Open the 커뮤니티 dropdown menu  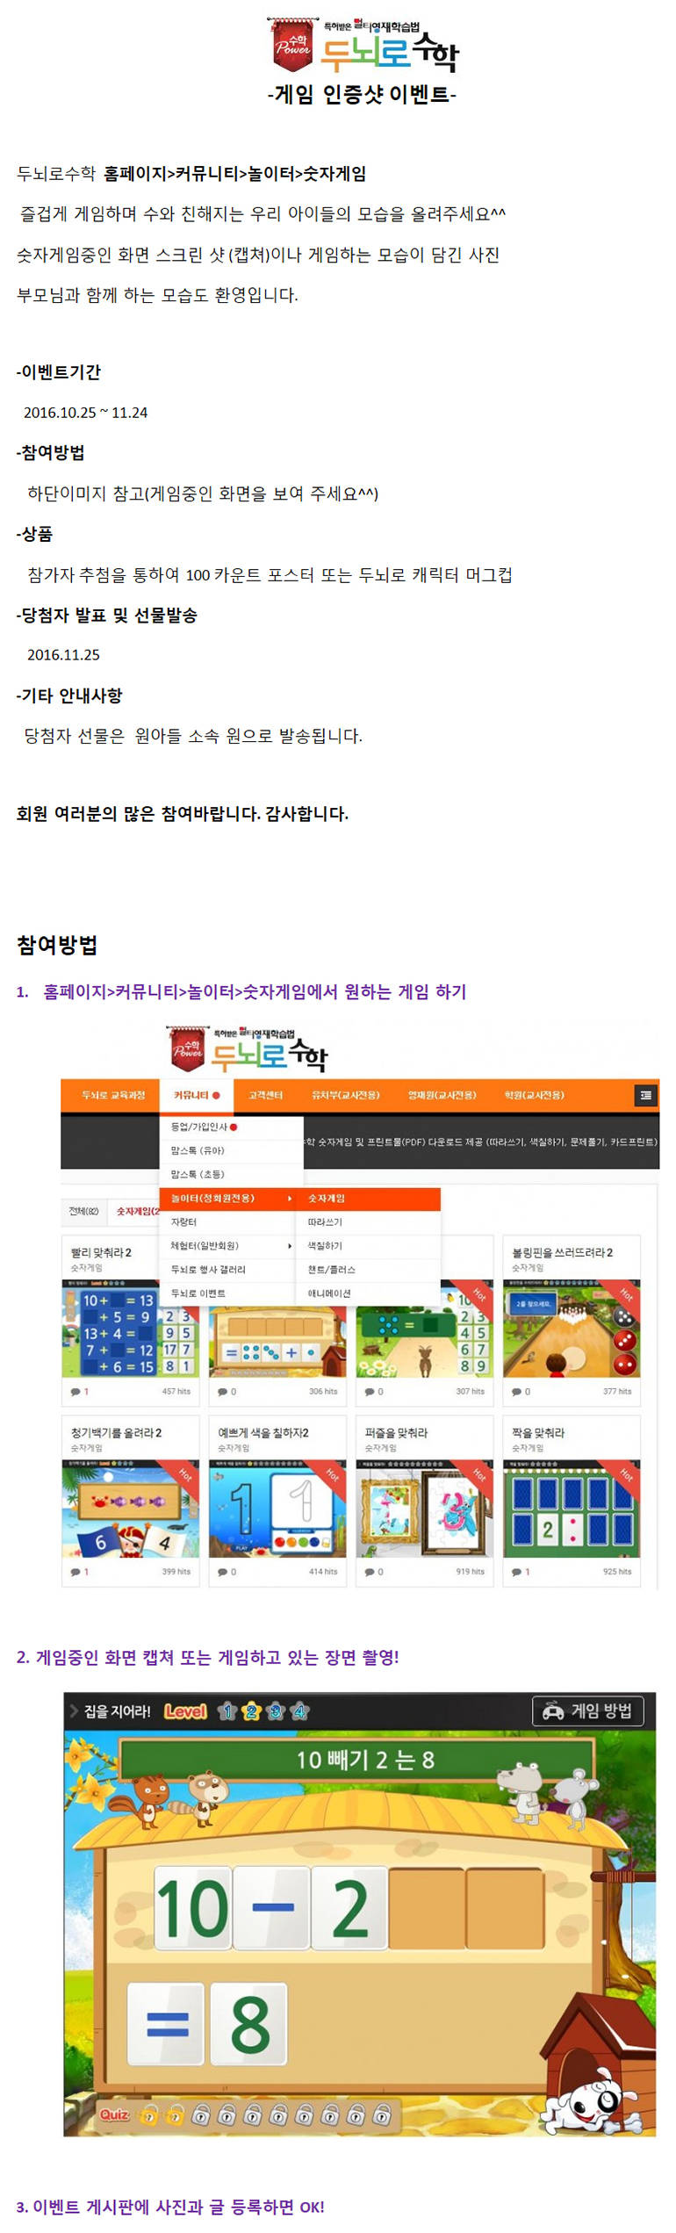tap(197, 1095)
